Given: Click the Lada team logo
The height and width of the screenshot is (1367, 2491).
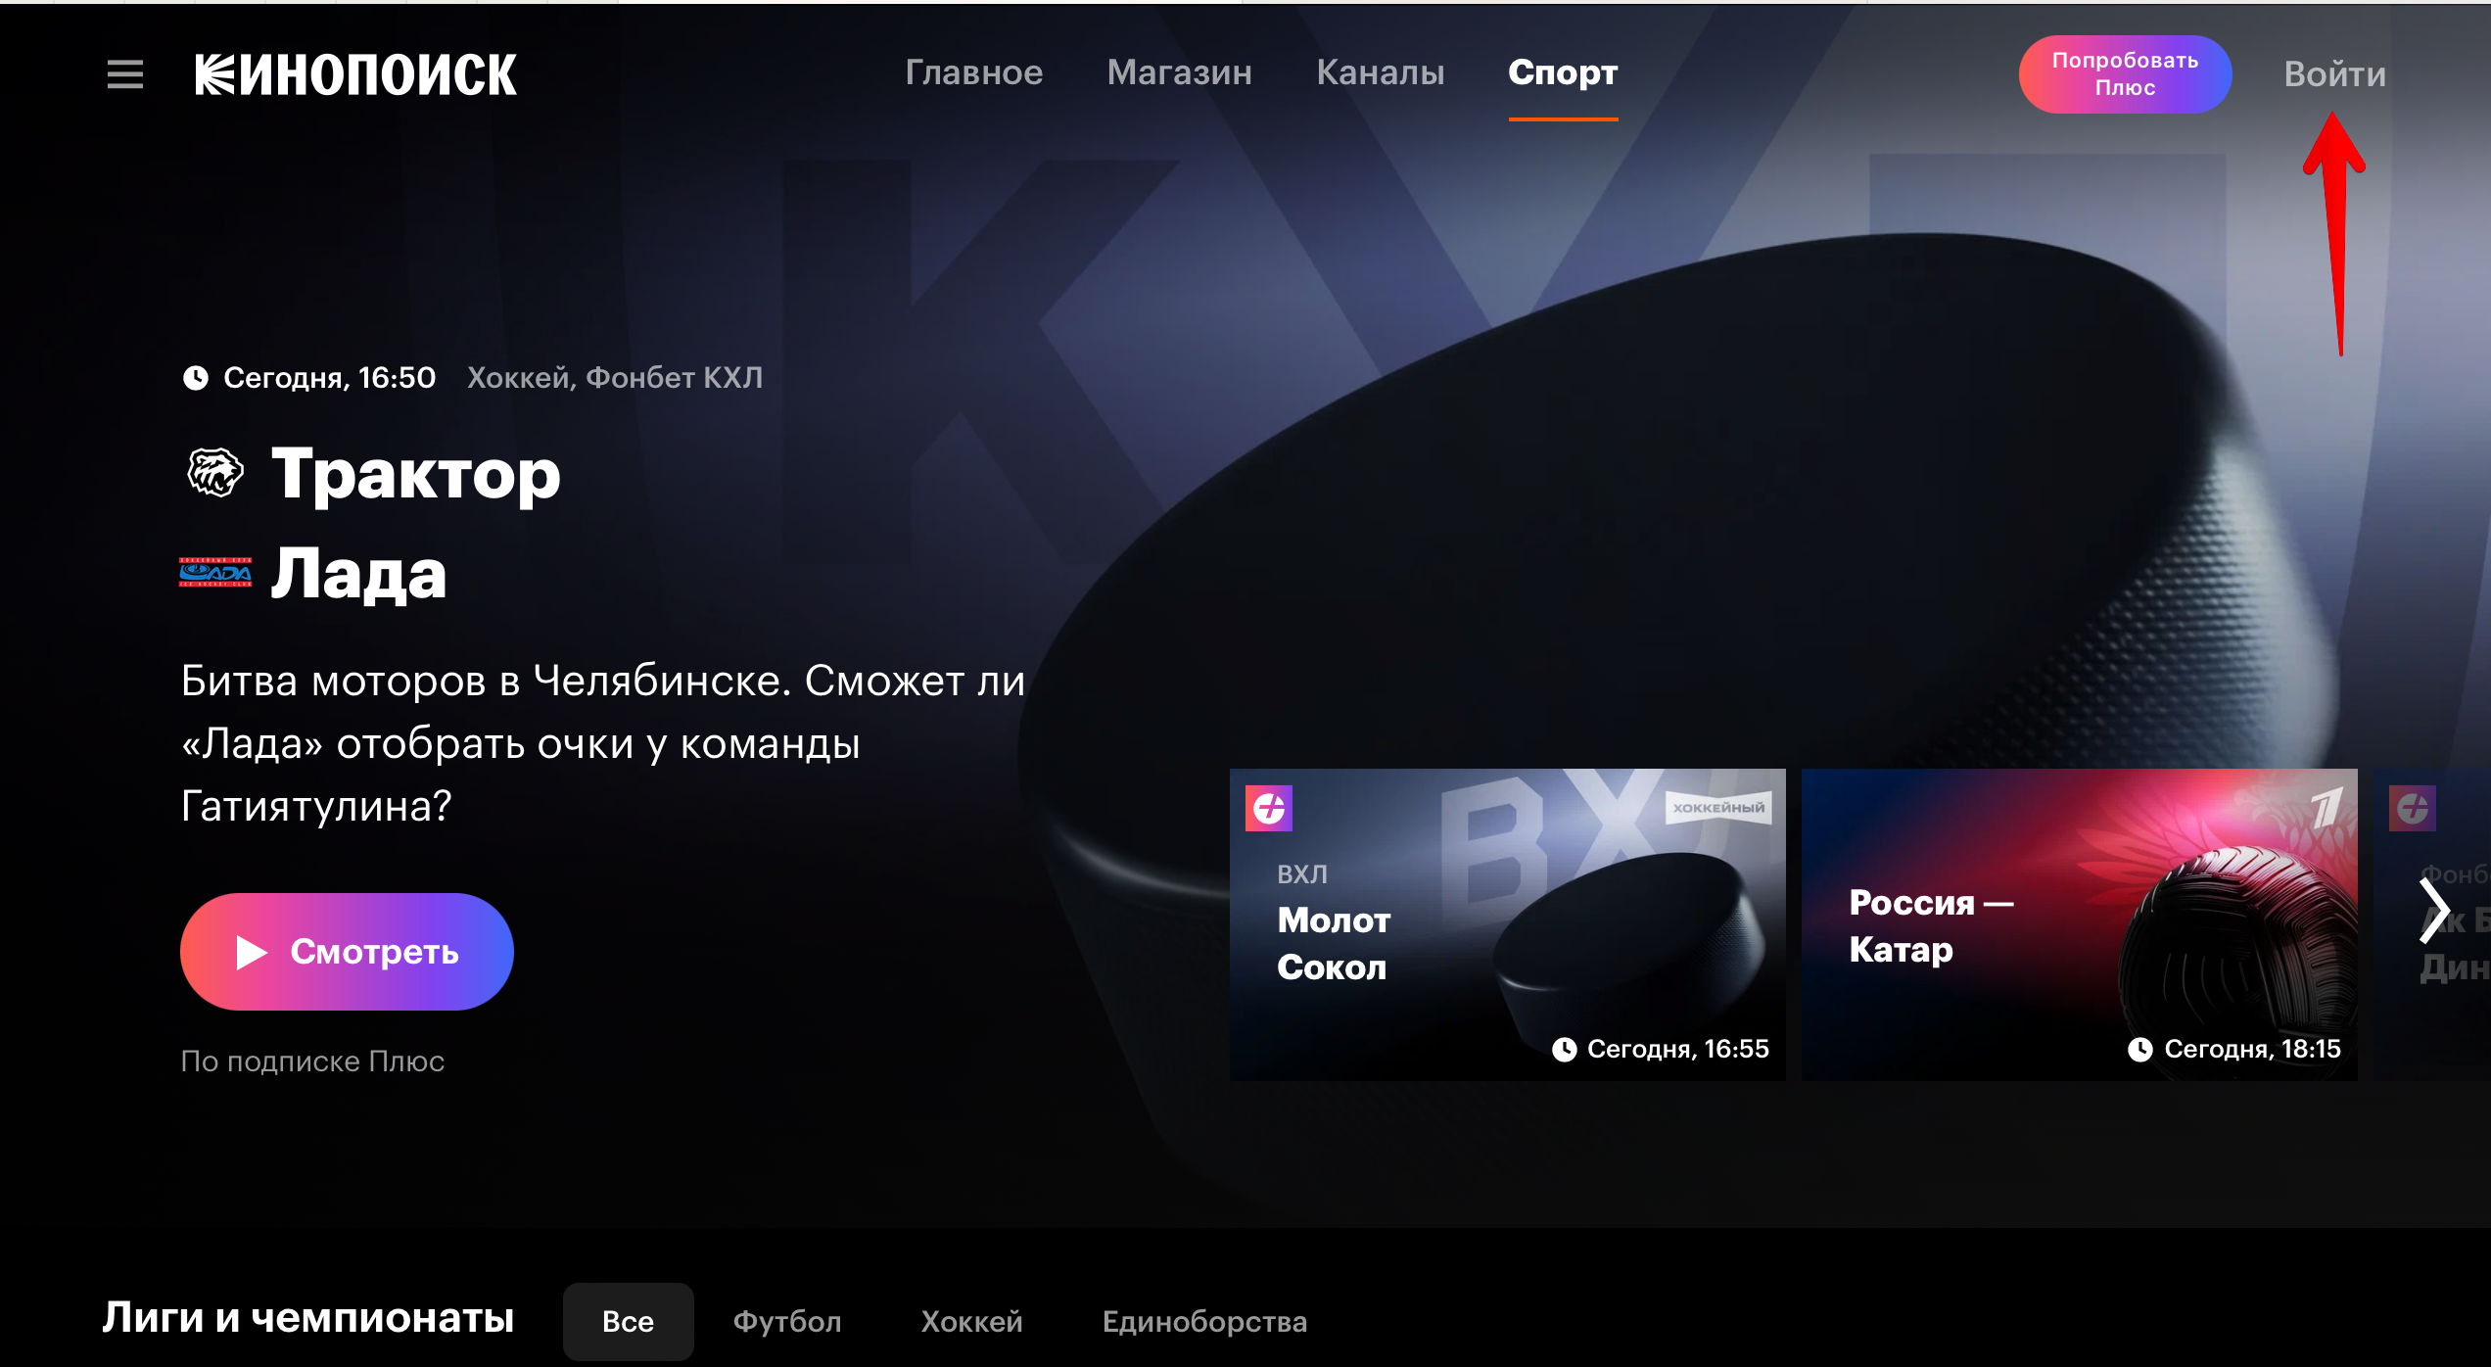Looking at the screenshot, I should coord(215,572).
